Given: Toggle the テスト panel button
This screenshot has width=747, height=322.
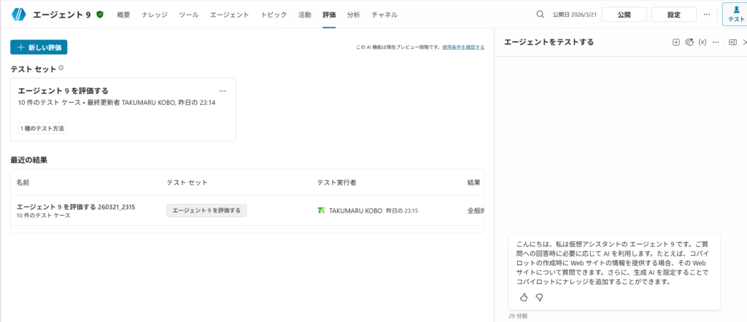Looking at the screenshot, I should click(735, 15).
